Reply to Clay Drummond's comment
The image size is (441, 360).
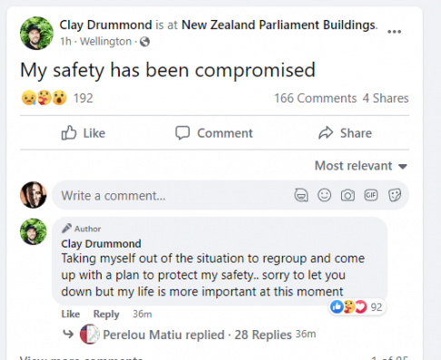tap(106, 315)
